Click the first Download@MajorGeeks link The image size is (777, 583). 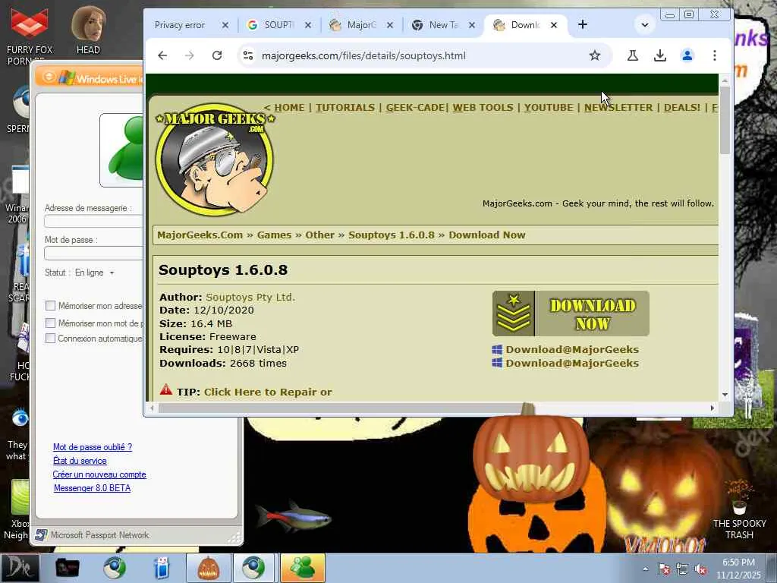(572, 349)
